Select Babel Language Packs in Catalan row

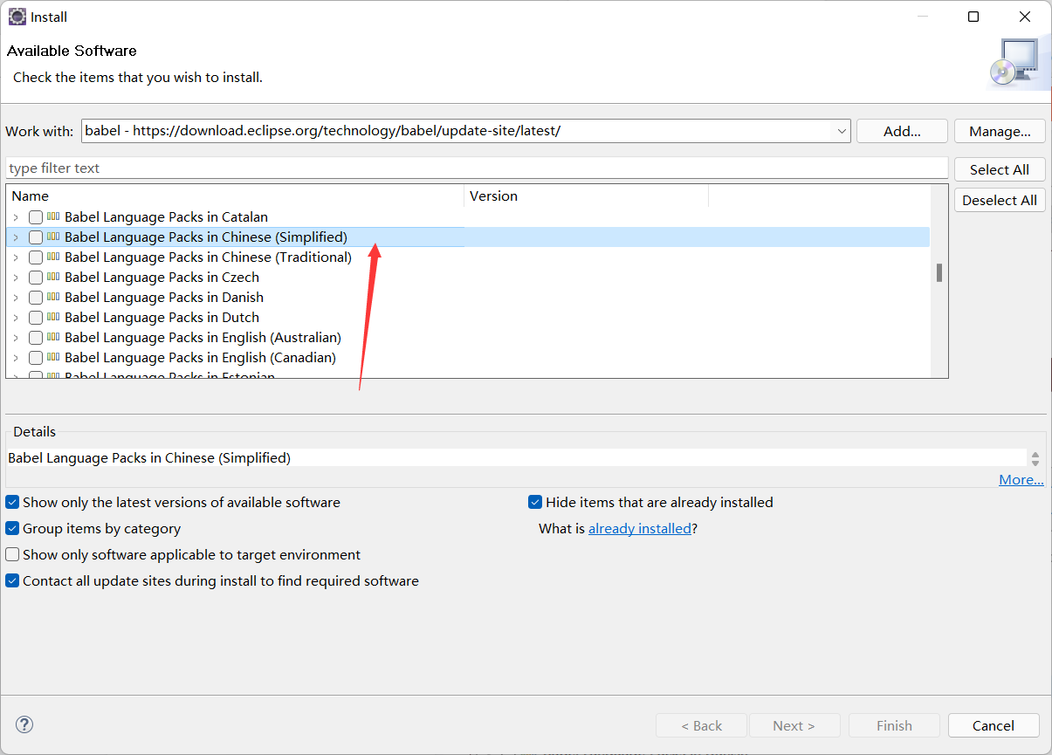click(x=166, y=216)
